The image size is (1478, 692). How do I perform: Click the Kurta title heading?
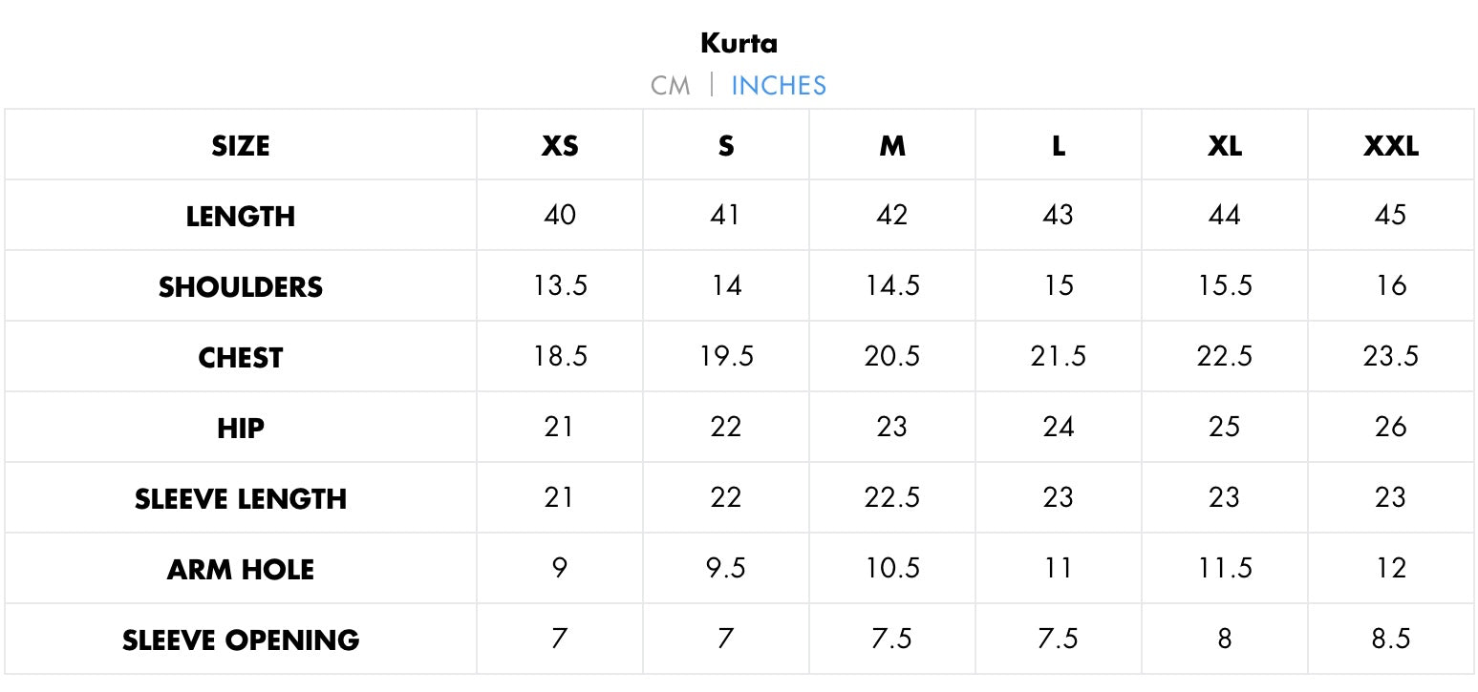(x=739, y=43)
